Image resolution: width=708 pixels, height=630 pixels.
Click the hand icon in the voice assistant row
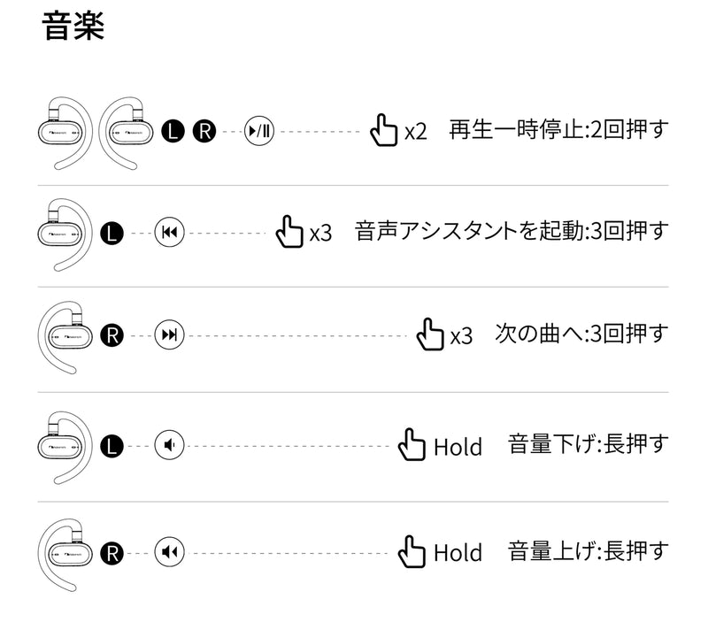(x=289, y=232)
